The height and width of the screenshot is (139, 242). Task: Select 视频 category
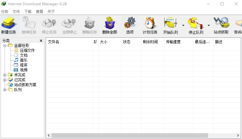click(24, 70)
